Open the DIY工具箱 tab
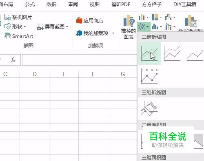204x161 pixels. coord(185,4)
